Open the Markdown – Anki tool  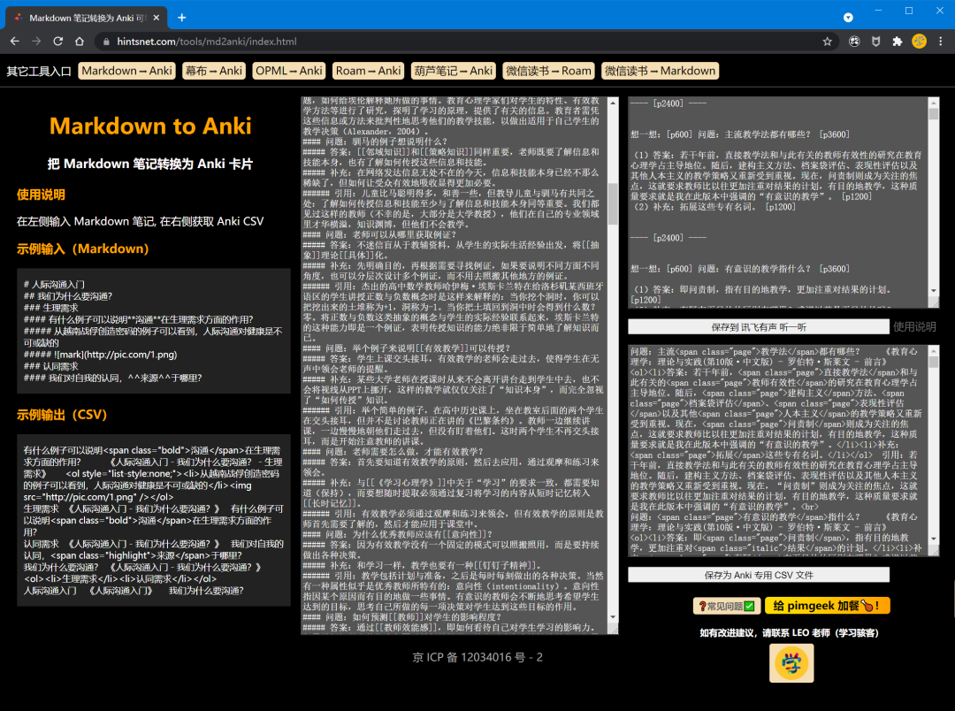pos(126,71)
